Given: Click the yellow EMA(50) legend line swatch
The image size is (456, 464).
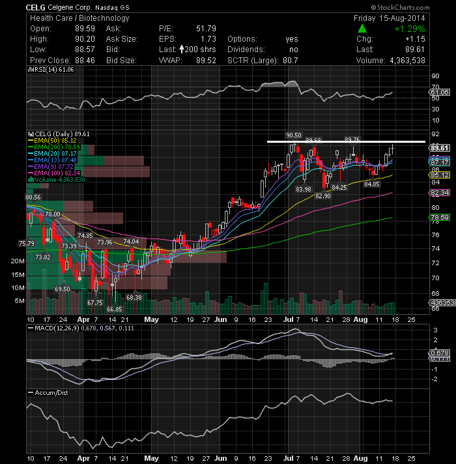Looking at the screenshot, I should pos(31,141).
